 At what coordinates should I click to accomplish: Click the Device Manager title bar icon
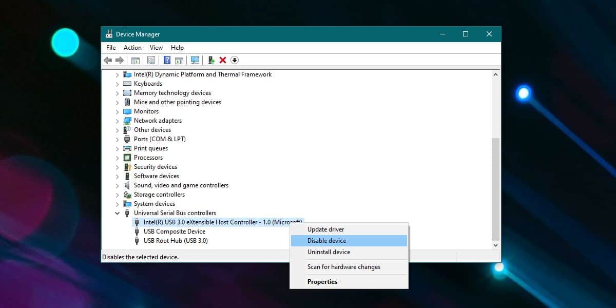109,34
